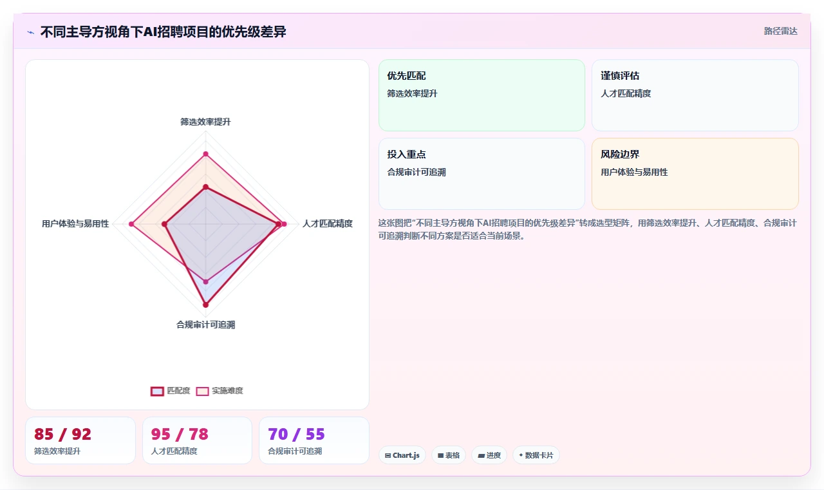Click the 表格 tag
The height and width of the screenshot is (490, 824).
(x=449, y=455)
